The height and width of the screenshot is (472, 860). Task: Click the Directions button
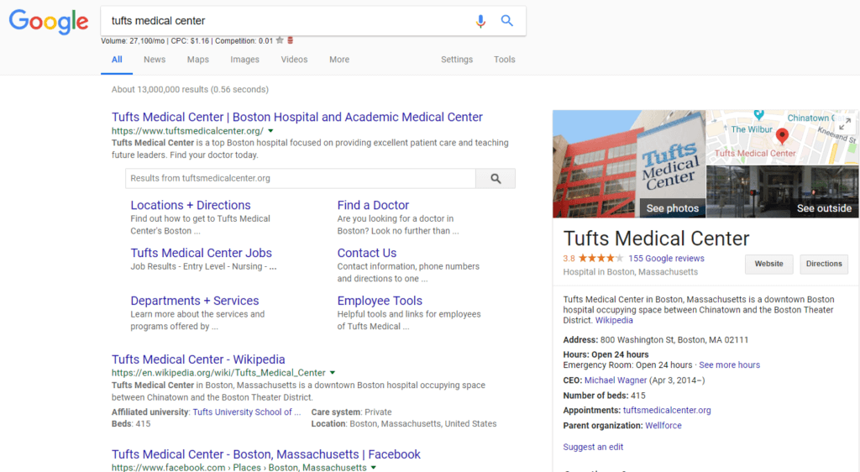tap(824, 264)
